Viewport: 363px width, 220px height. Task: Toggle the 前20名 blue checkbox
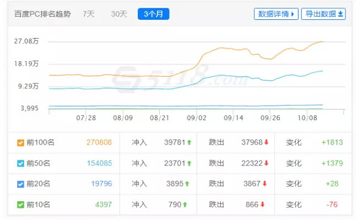tap(20, 184)
